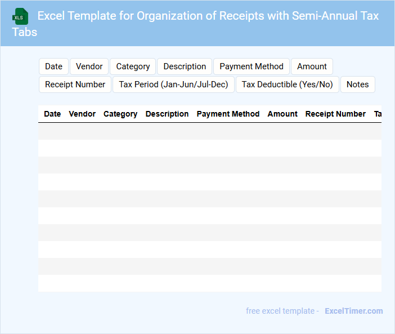Click the Date column header

coord(52,114)
